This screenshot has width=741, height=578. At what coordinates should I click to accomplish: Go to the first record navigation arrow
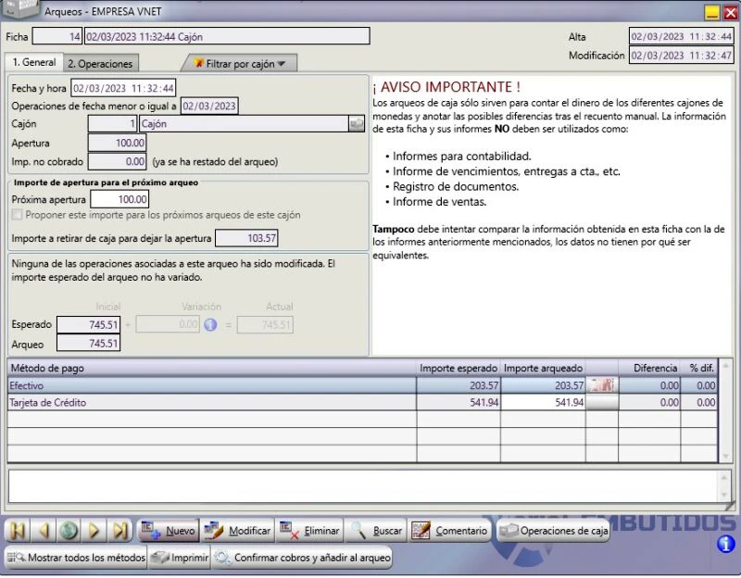18,531
